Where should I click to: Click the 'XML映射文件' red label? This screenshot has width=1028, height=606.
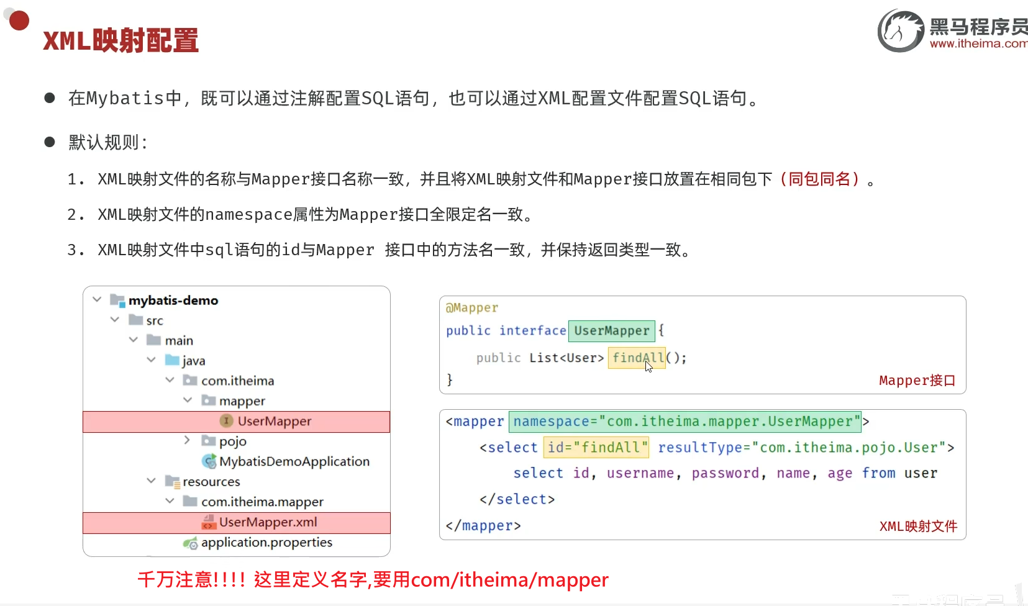(918, 527)
